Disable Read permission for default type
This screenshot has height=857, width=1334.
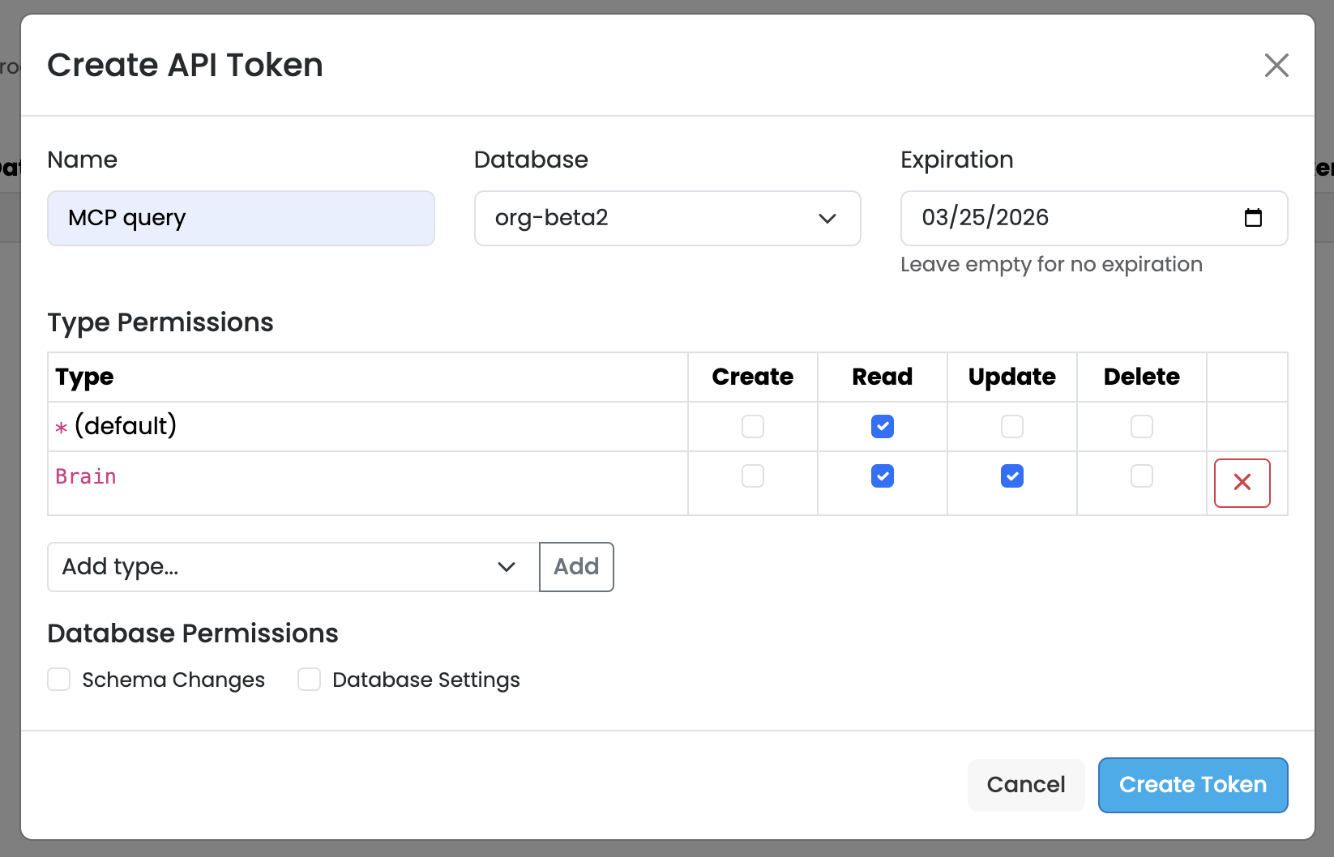882,426
